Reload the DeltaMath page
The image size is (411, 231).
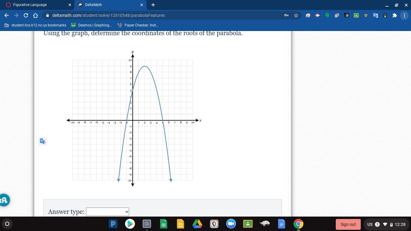coord(26,15)
